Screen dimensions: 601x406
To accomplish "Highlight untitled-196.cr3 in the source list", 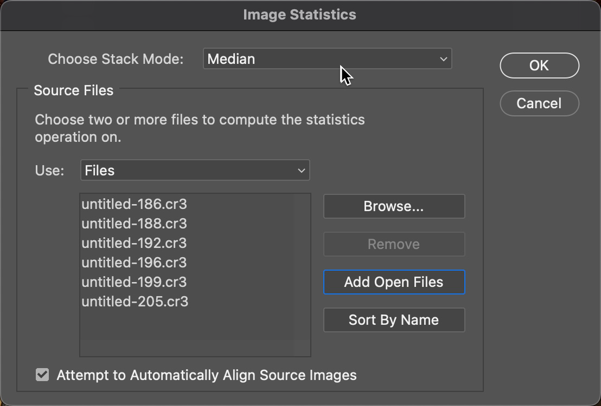I will 135,263.
